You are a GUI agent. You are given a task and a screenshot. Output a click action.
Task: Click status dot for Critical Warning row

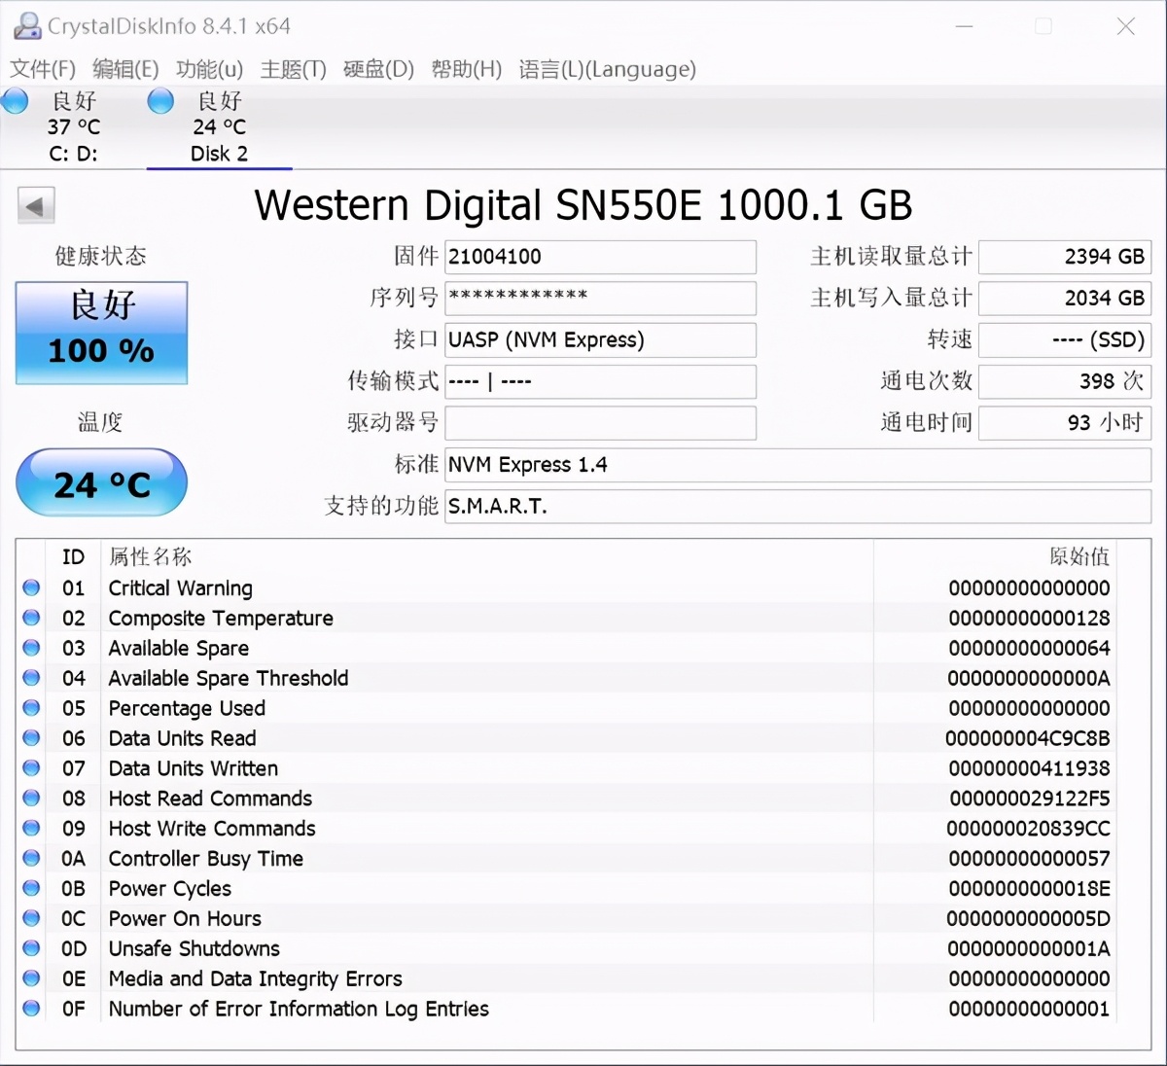(x=31, y=587)
